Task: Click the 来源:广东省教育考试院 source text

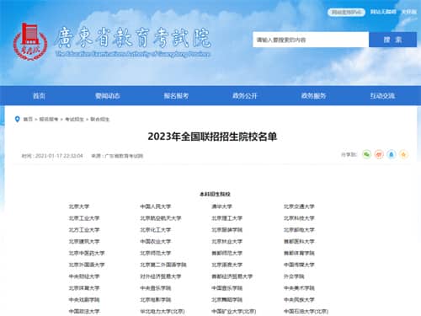Action: pyautogui.click(x=117, y=156)
